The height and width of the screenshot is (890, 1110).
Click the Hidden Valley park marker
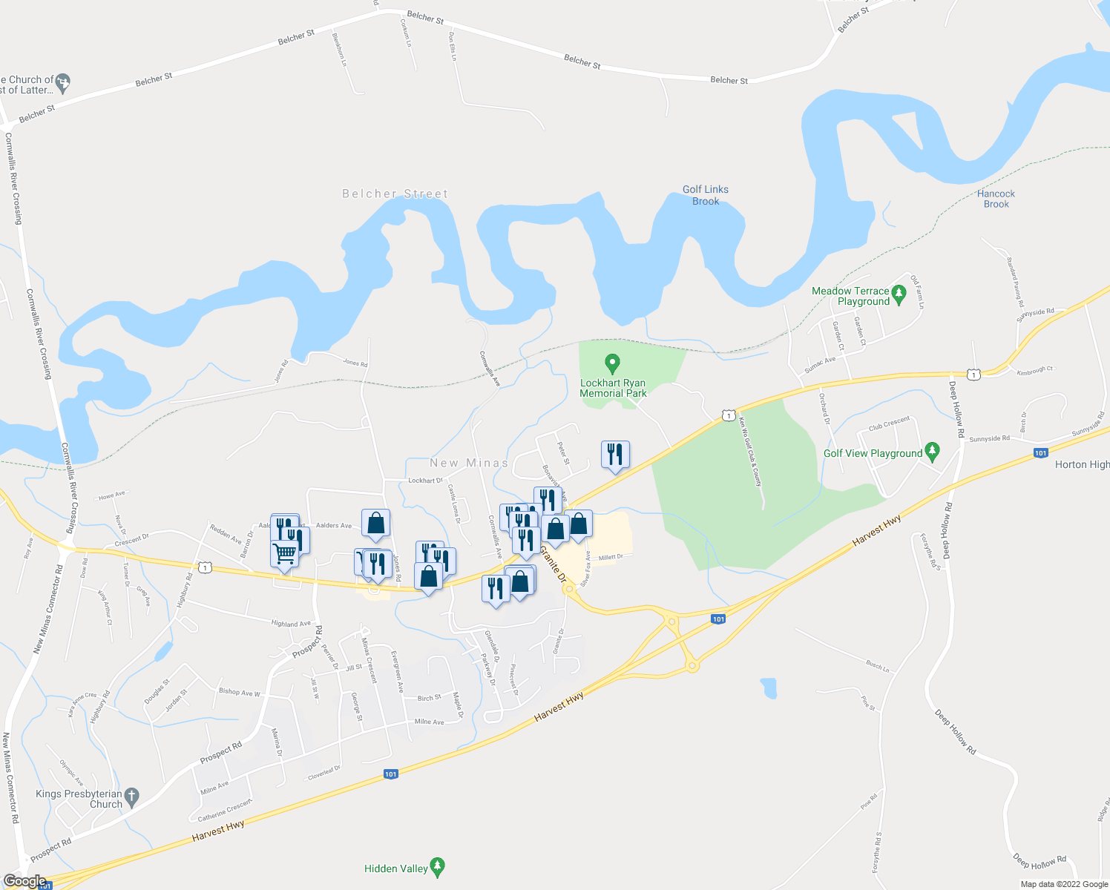click(x=438, y=867)
